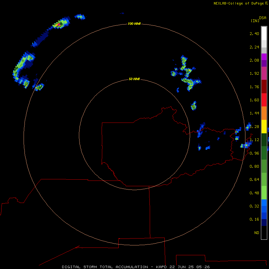The image size is (269, 269).
Task: Click the 0.48 legend value
Action: coord(254,193)
